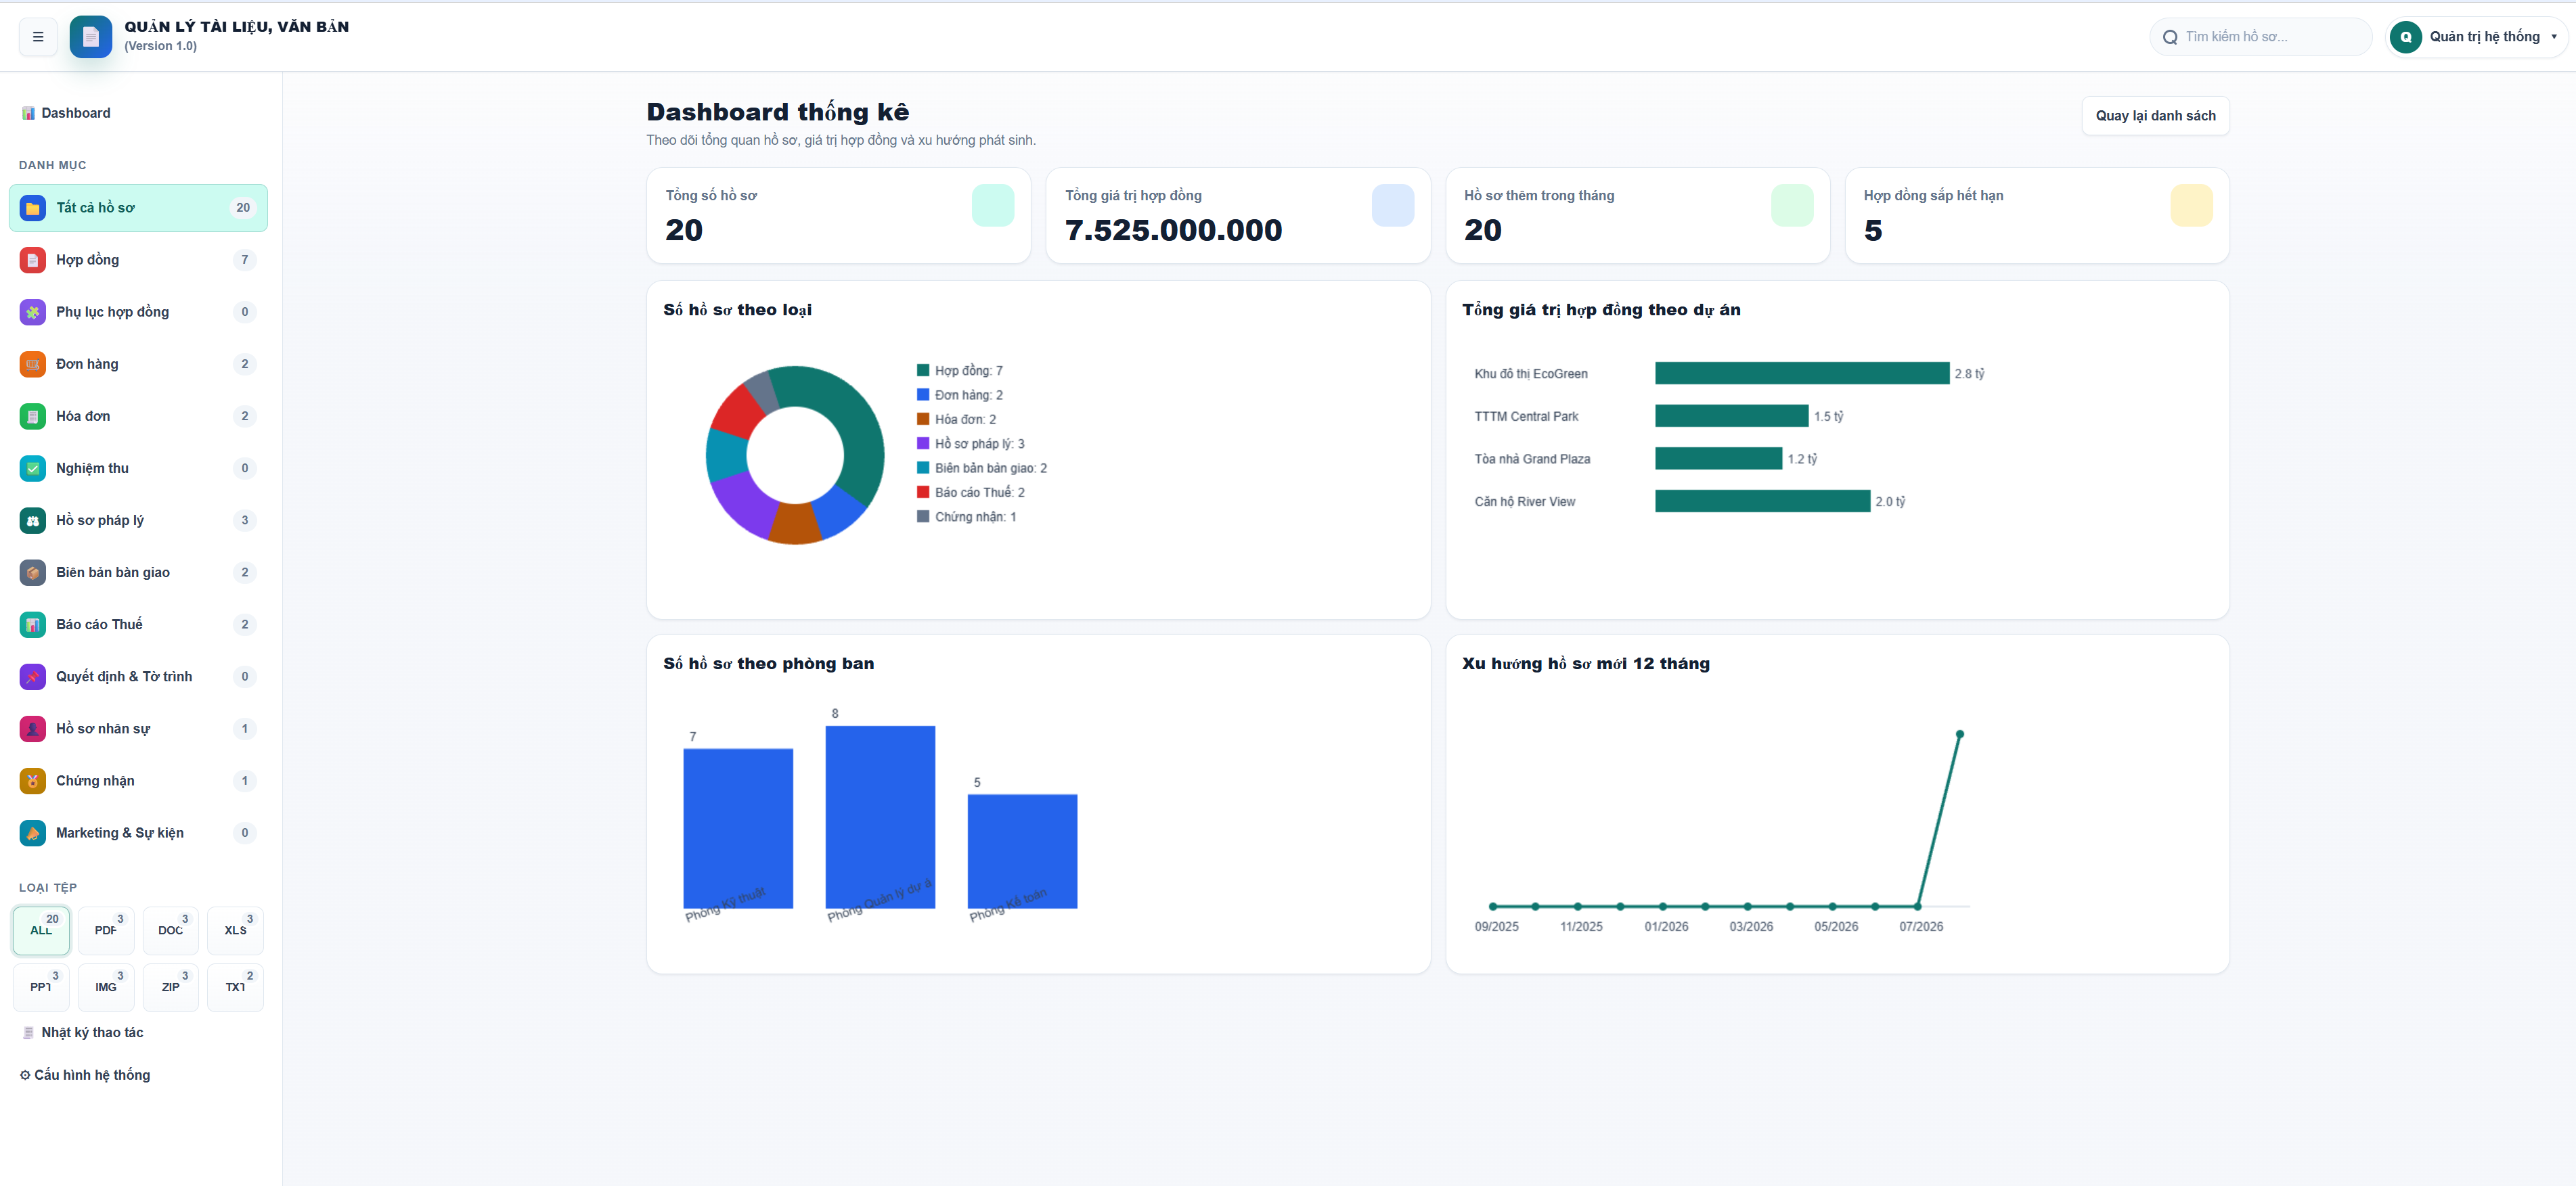Viewport: 2576px width, 1186px height.
Task: Toggle Hợp đồng legend entry in donut chart
Action: tap(960, 371)
